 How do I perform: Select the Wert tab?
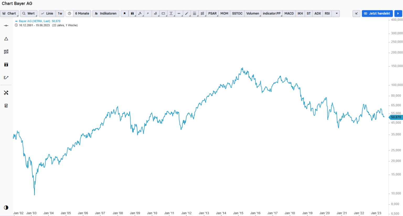click(29, 13)
